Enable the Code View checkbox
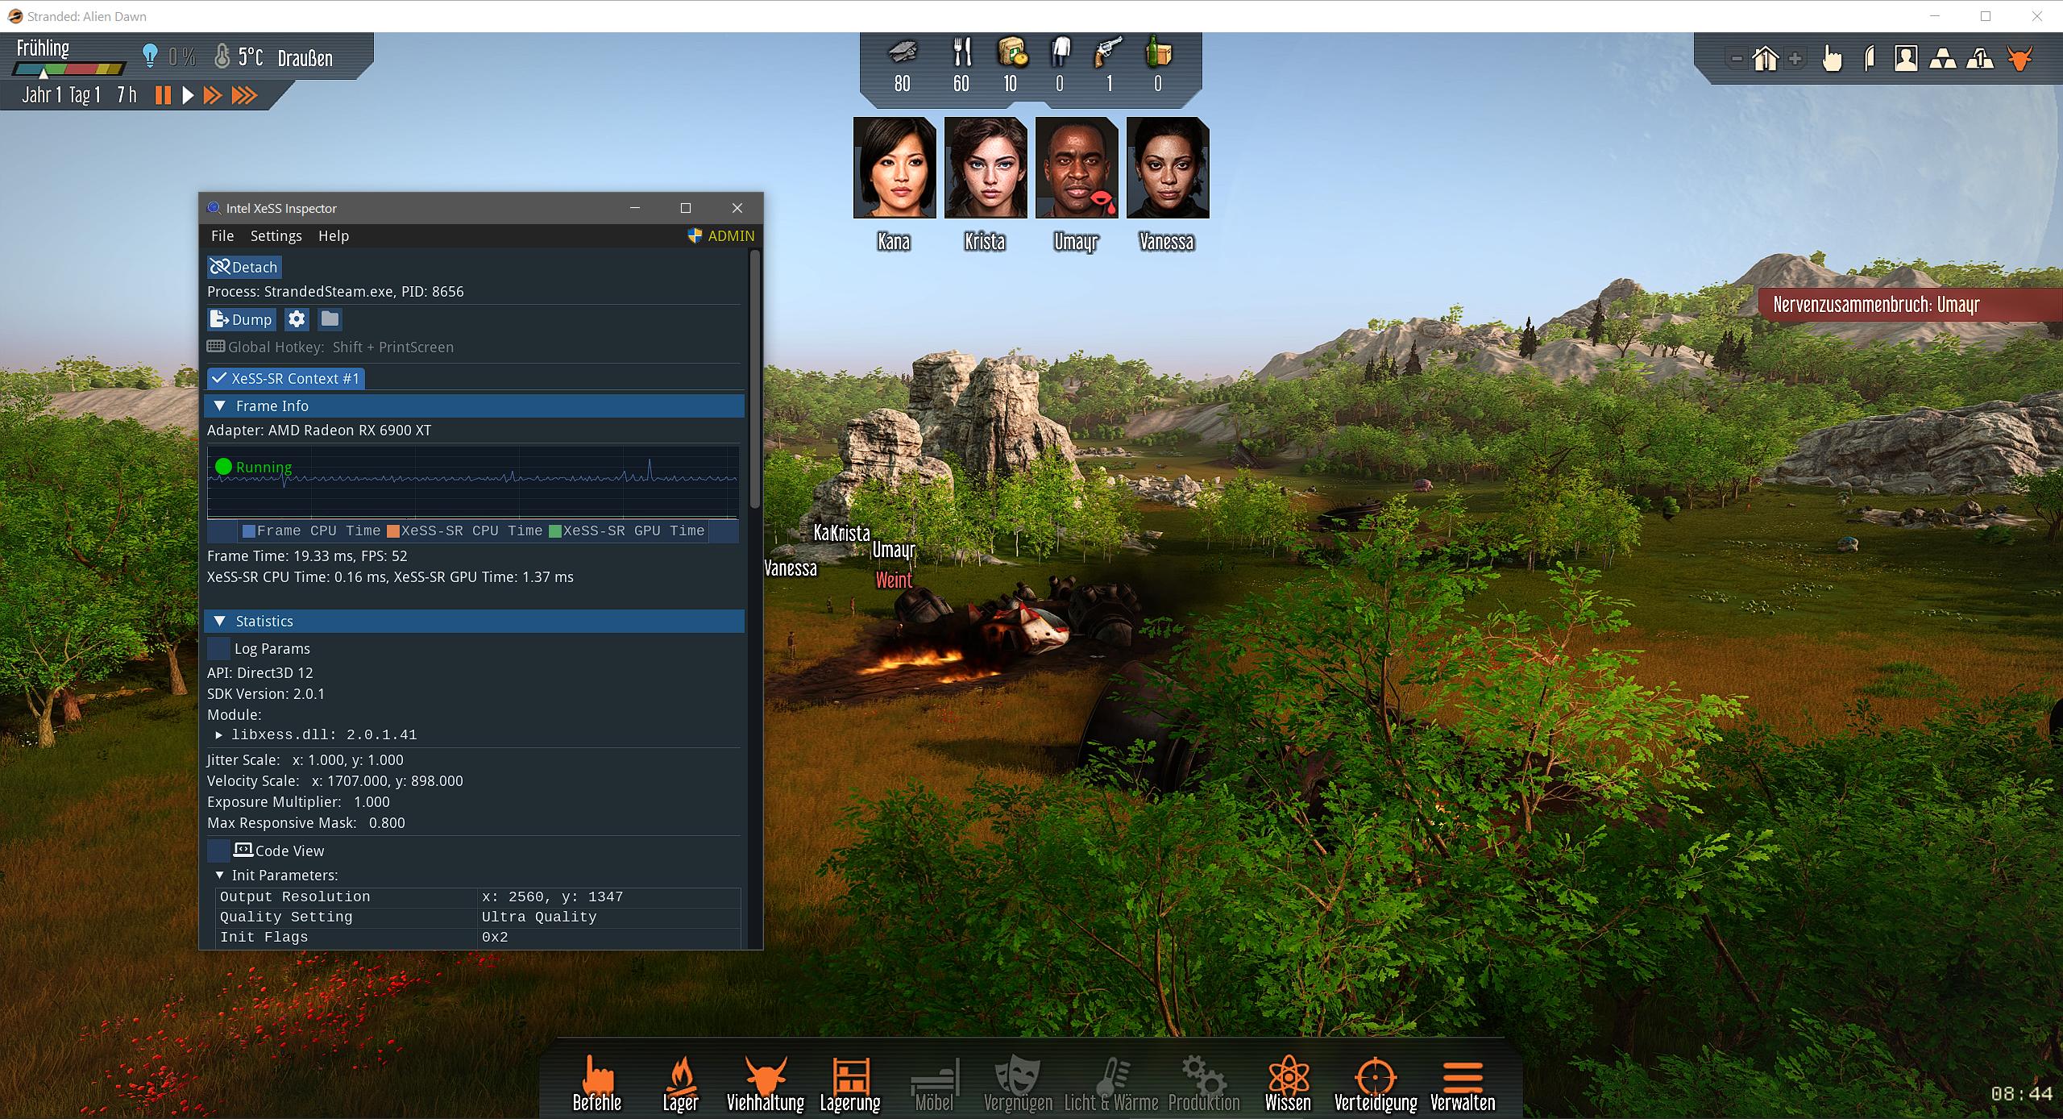Viewport: 2063px width, 1119px height. pyautogui.click(x=218, y=851)
